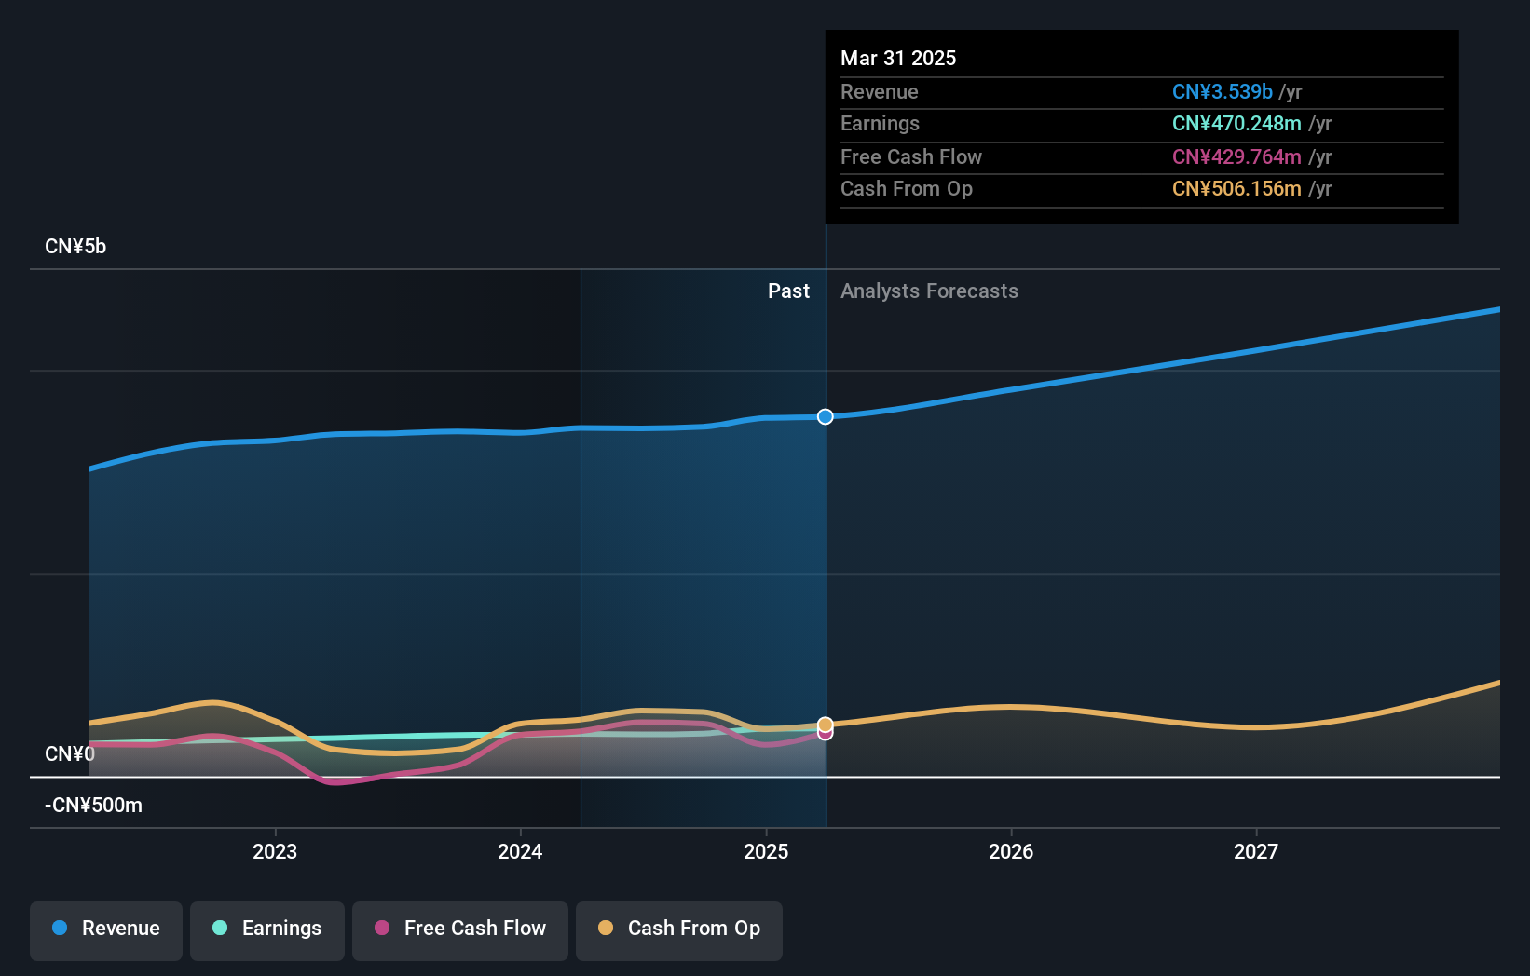Click the Earnings row label in tooltip
Image resolution: width=1530 pixels, height=976 pixels.
click(x=880, y=124)
